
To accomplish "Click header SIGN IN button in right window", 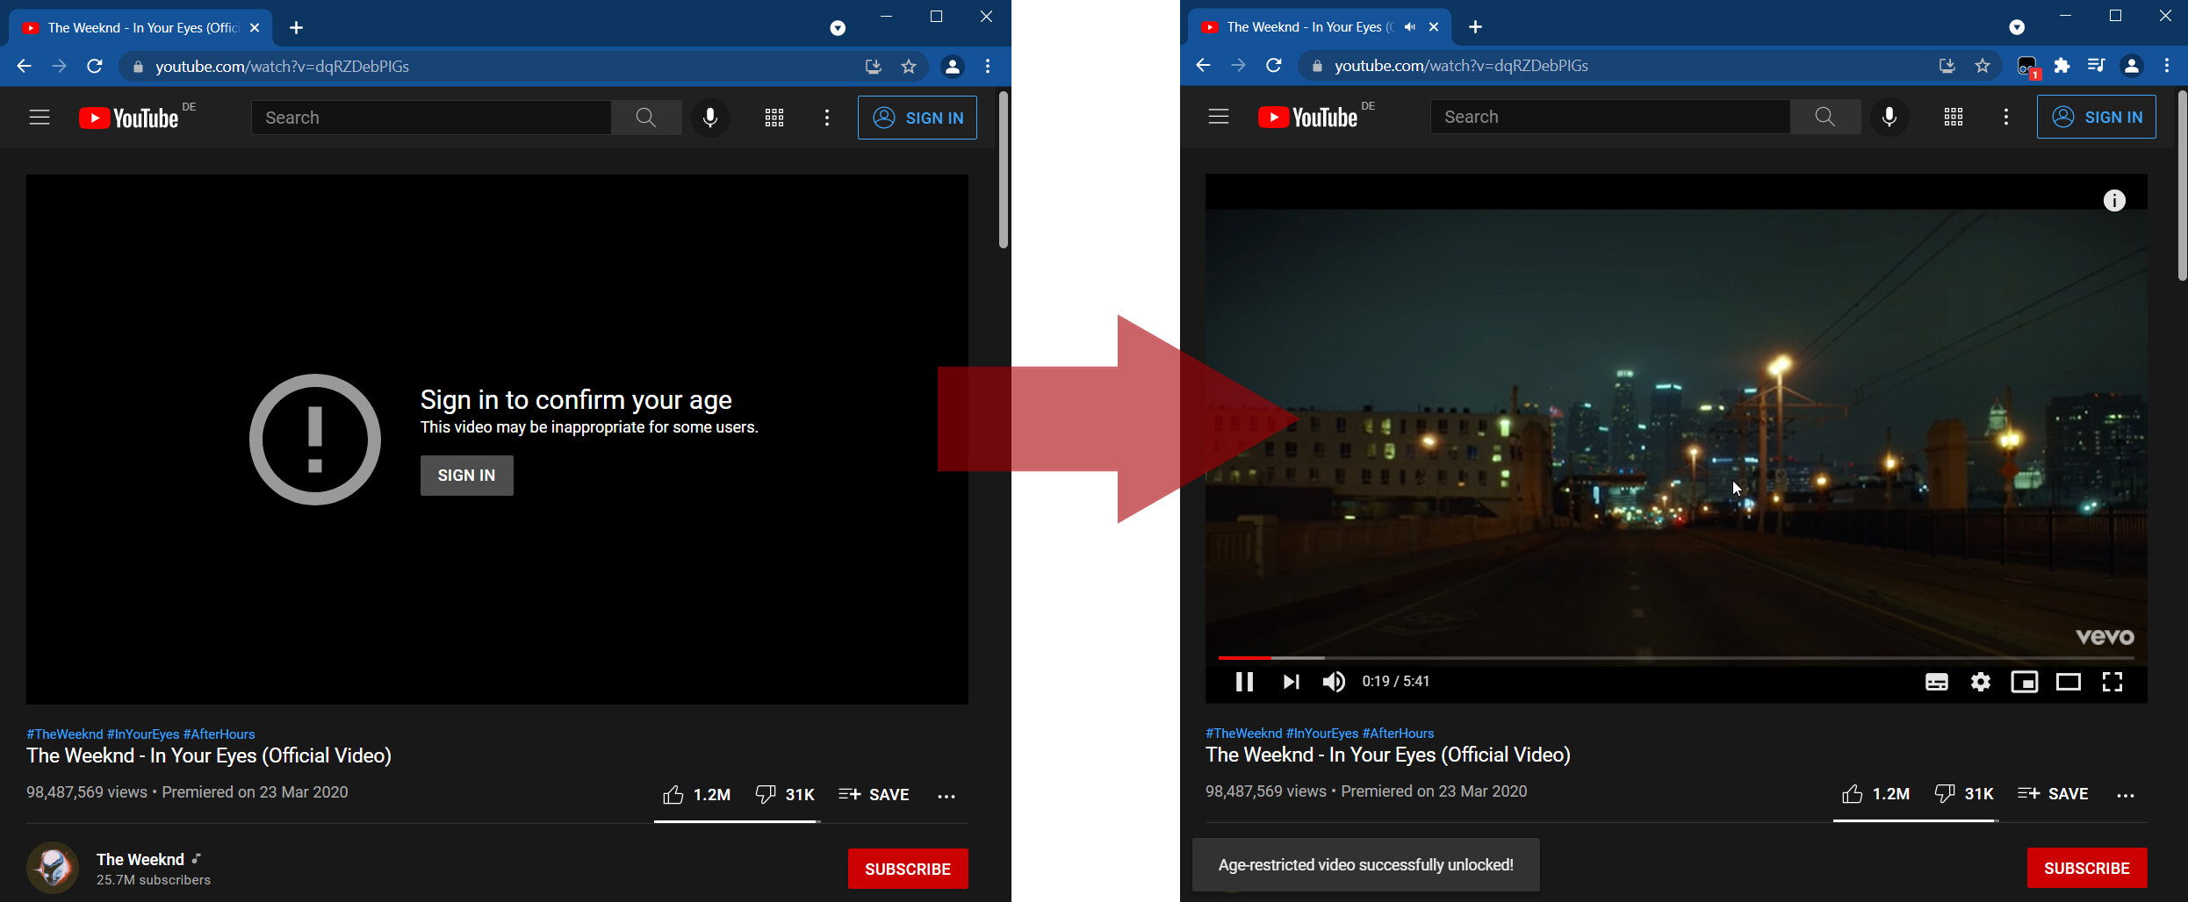I will coord(2097,117).
